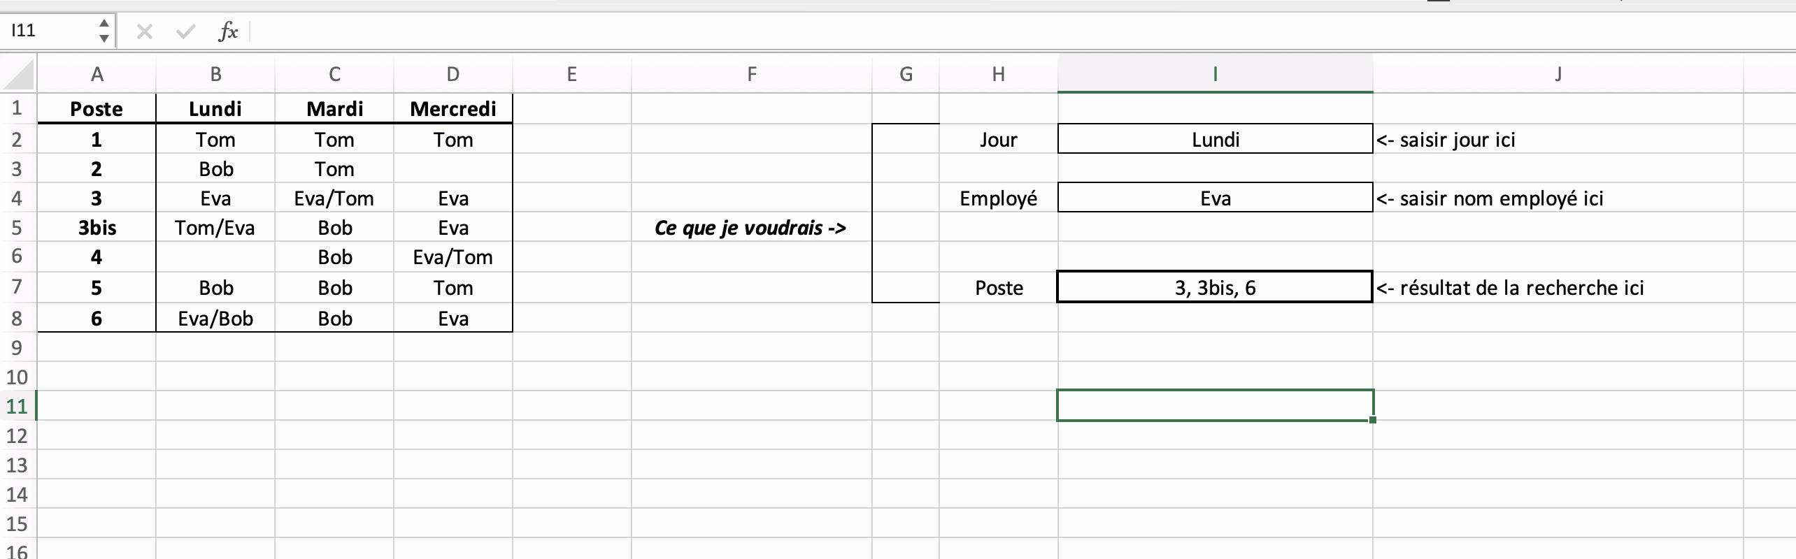1796x559 pixels.
Task: Select column I header
Action: click(1215, 74)
